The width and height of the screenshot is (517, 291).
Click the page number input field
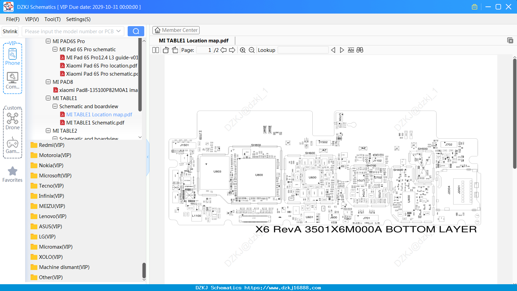tap(205, 50)
